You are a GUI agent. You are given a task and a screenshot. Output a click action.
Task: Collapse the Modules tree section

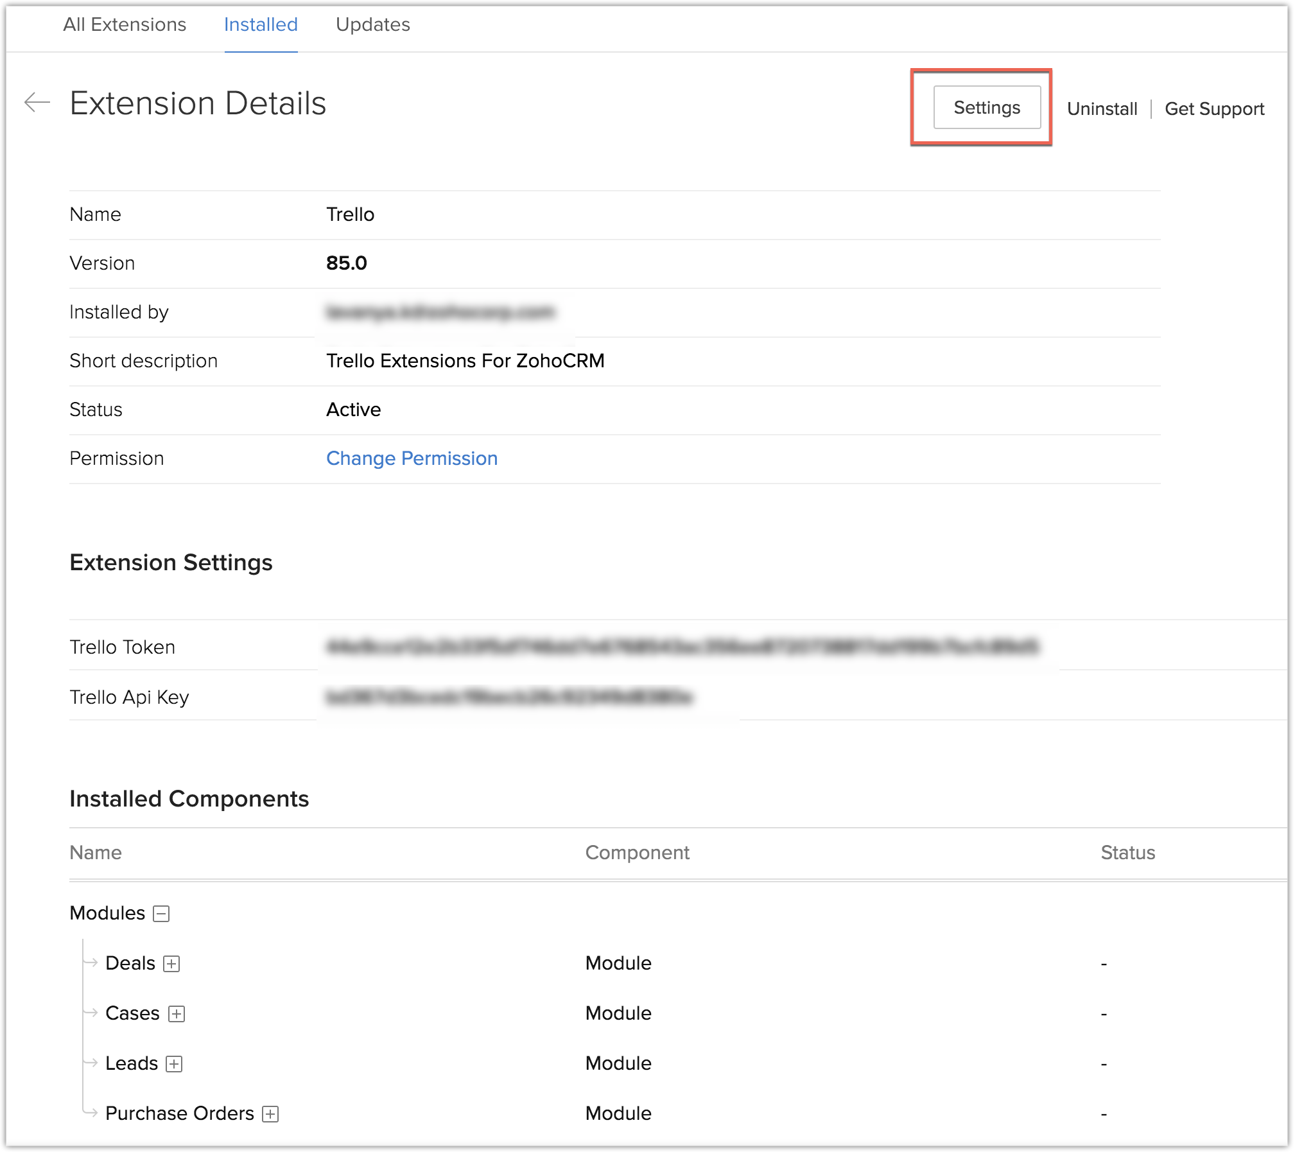click(x=161, y=914)
